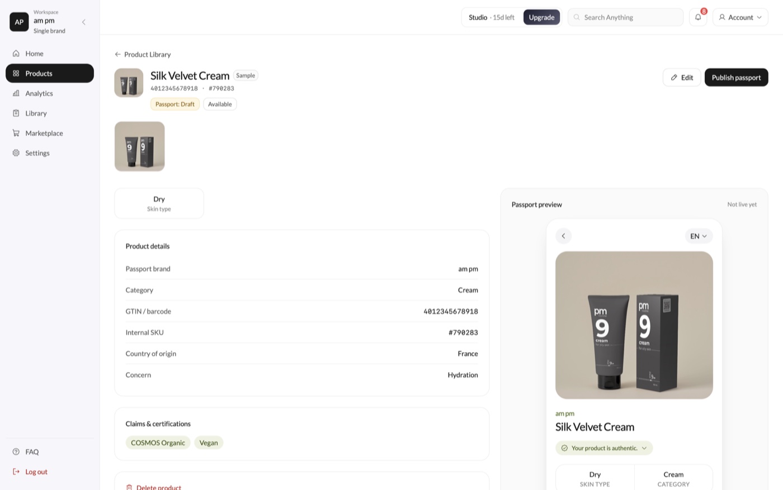Go to Library in the sidebar

click(x=50, y=113)
